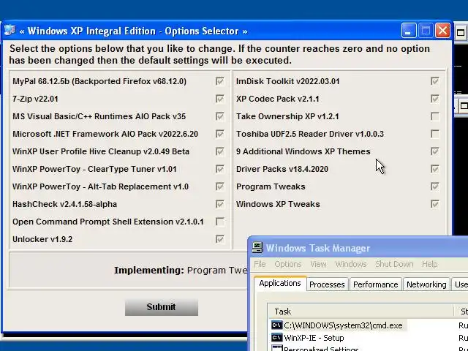Select WinXP-IE - Setup task row
468x351 pixels.
308,338
